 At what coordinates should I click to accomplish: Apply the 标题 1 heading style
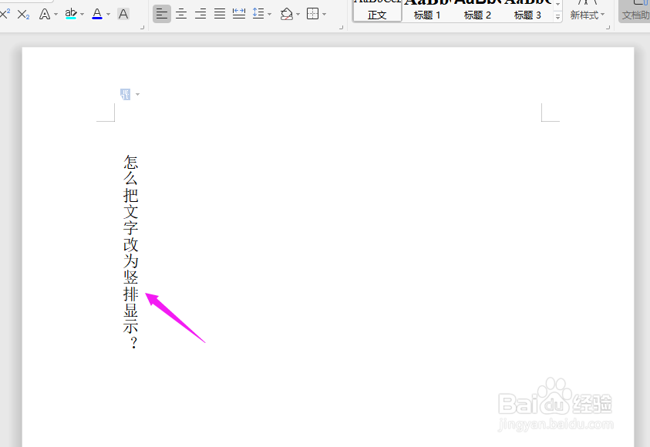pos(426,13)
